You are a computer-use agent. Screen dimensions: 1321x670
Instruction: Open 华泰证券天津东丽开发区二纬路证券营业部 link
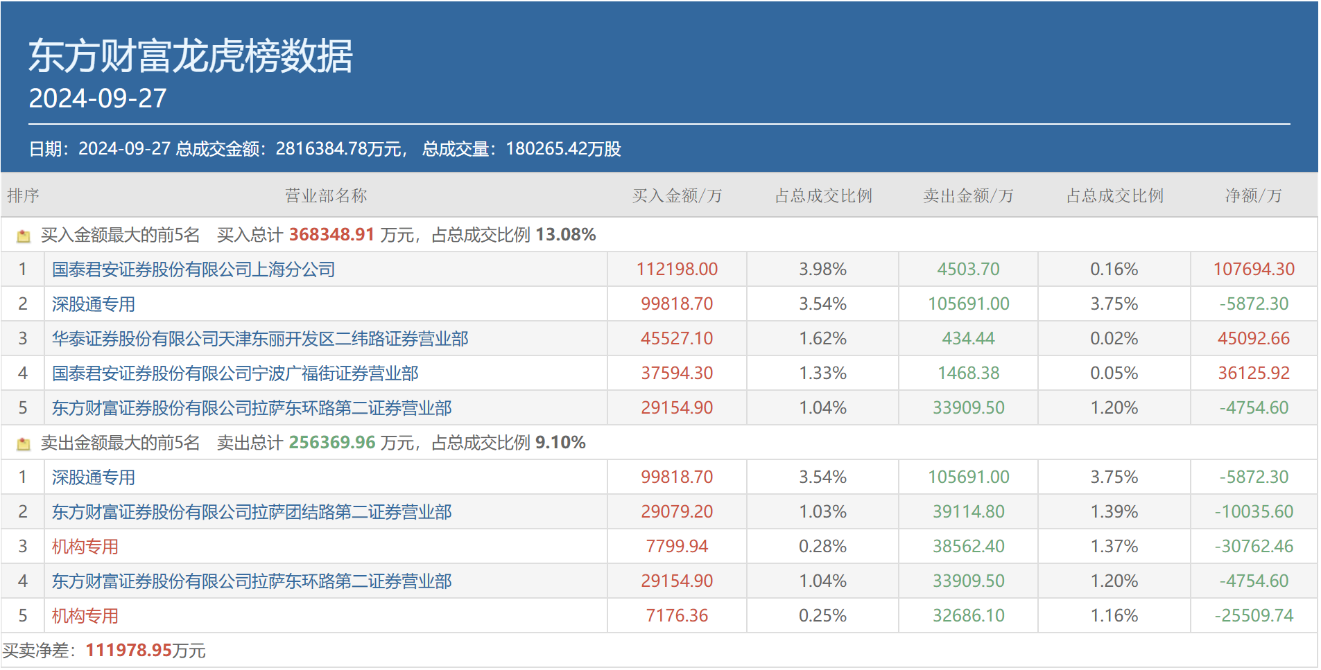(260, 339)
